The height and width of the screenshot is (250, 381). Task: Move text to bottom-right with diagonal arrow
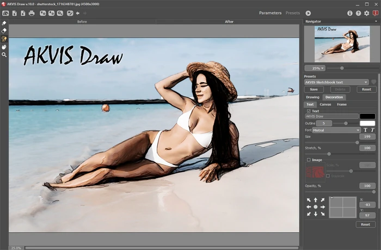(322, 214)
